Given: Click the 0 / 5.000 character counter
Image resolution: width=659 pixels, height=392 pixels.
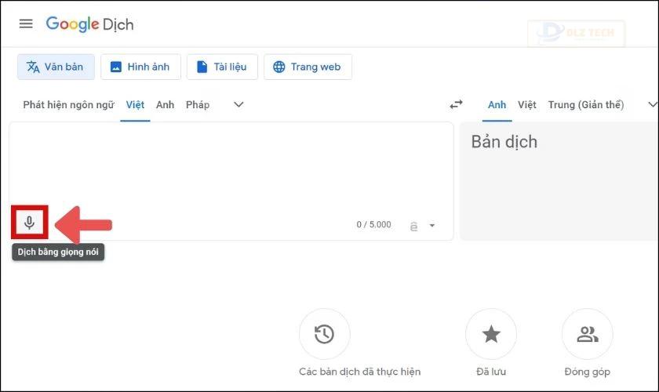Looking at the screenshot, I should pos(373,225).
